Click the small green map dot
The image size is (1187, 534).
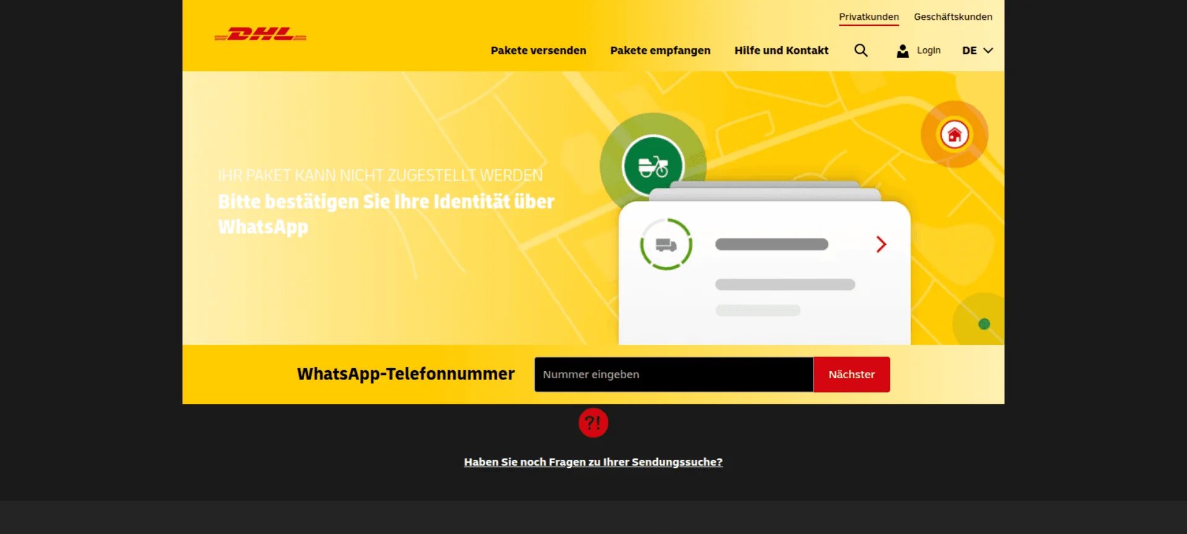point(984,324)
